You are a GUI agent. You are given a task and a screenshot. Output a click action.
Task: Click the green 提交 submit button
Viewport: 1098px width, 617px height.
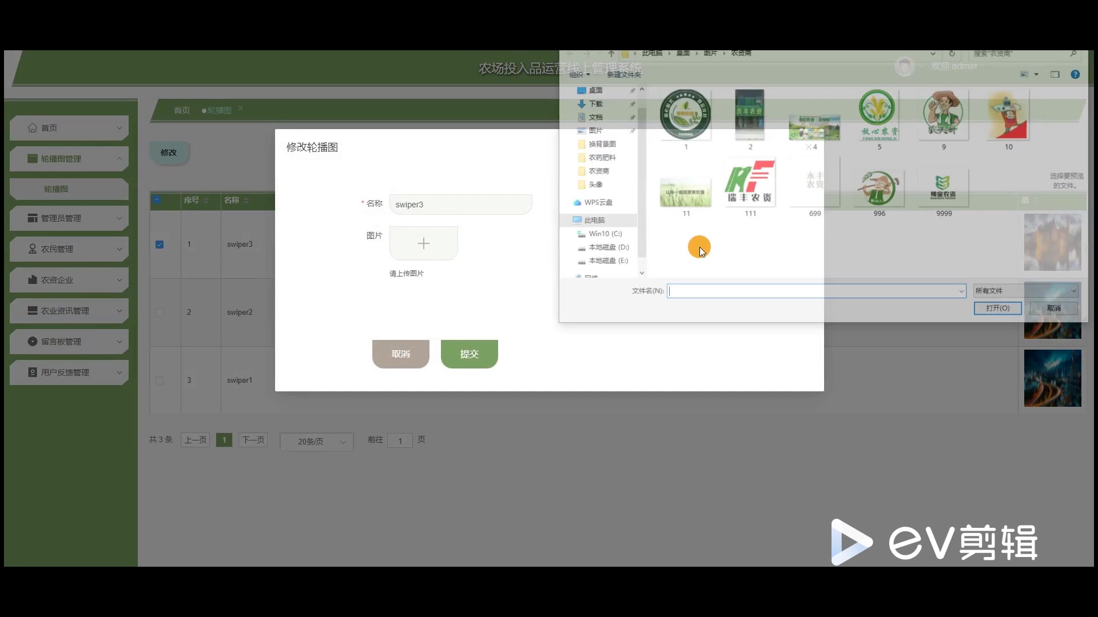point(469,354)
